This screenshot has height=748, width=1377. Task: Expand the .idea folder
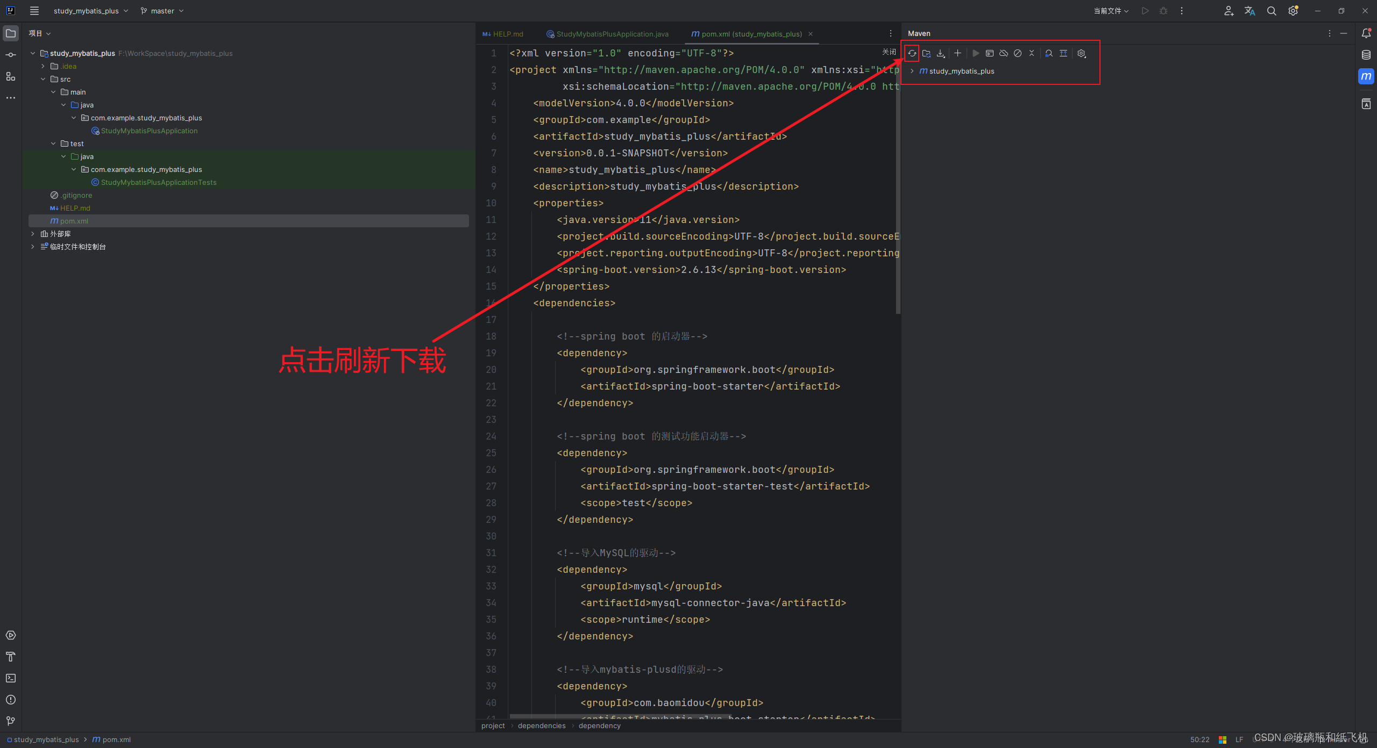click(x=43, y=66)
